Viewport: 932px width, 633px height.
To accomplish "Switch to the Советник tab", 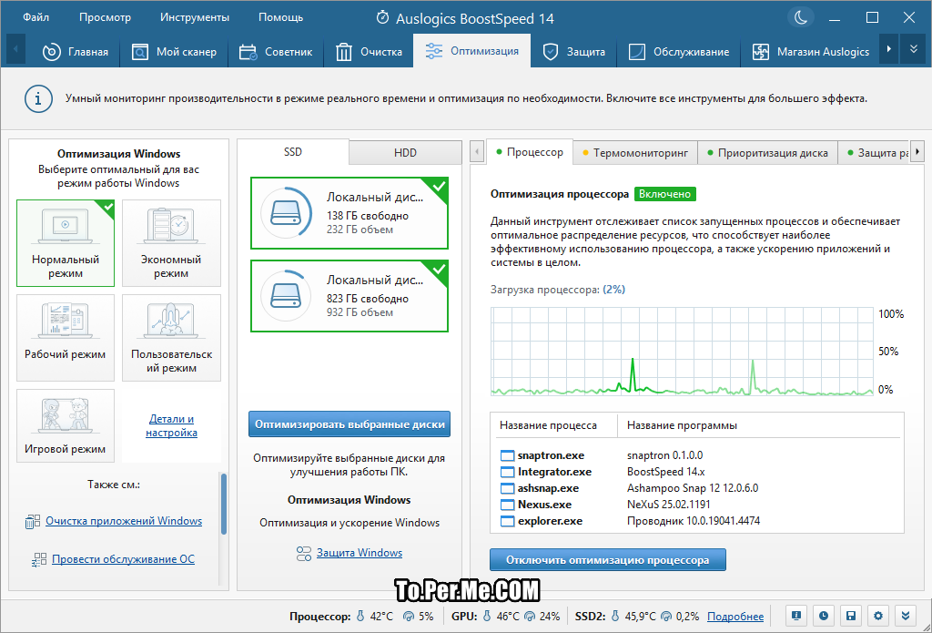I will [276, 52].
